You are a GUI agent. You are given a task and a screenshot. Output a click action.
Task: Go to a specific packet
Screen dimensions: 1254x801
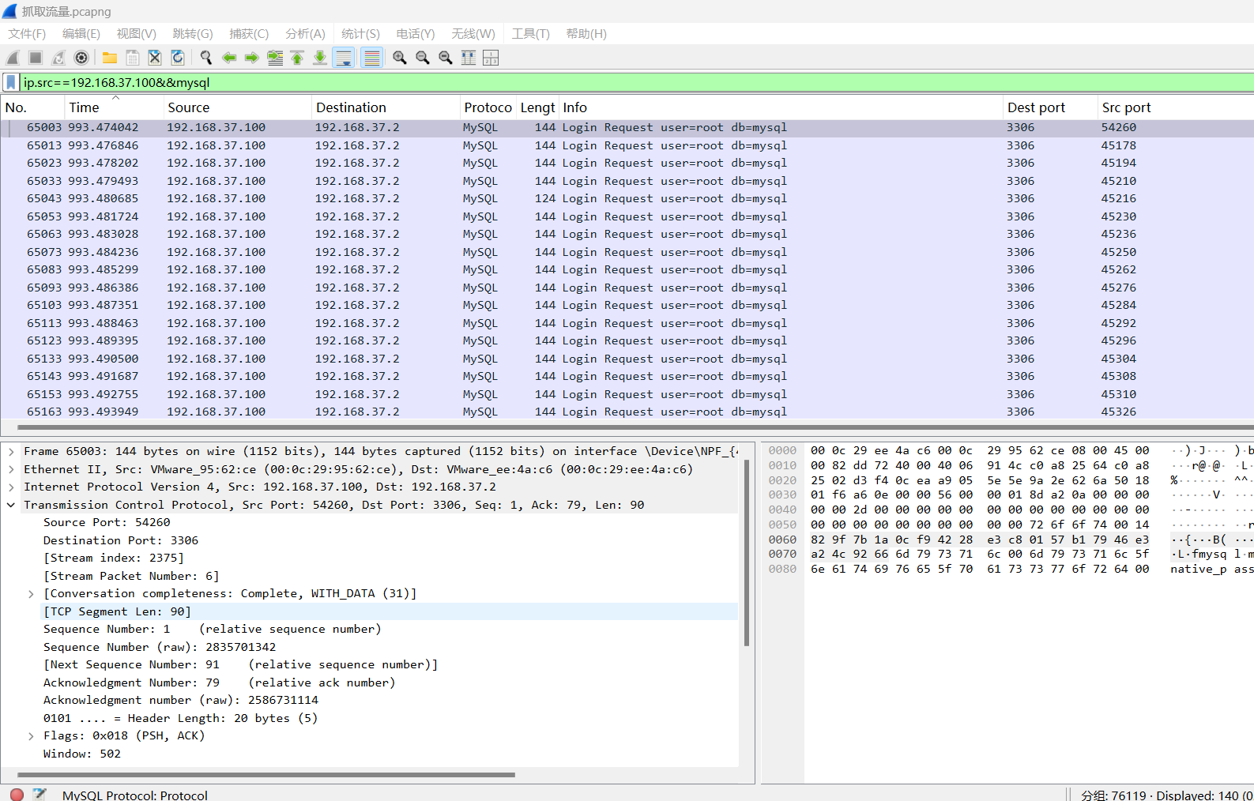pos(275,58)
